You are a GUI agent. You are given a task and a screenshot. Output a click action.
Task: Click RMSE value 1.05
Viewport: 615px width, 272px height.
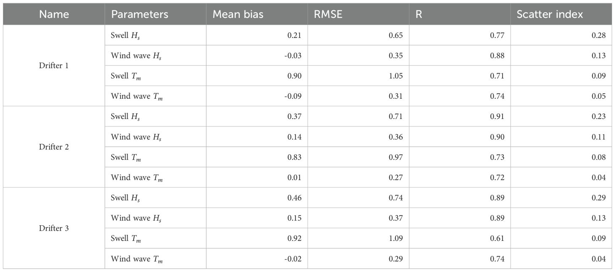point(396,76)
